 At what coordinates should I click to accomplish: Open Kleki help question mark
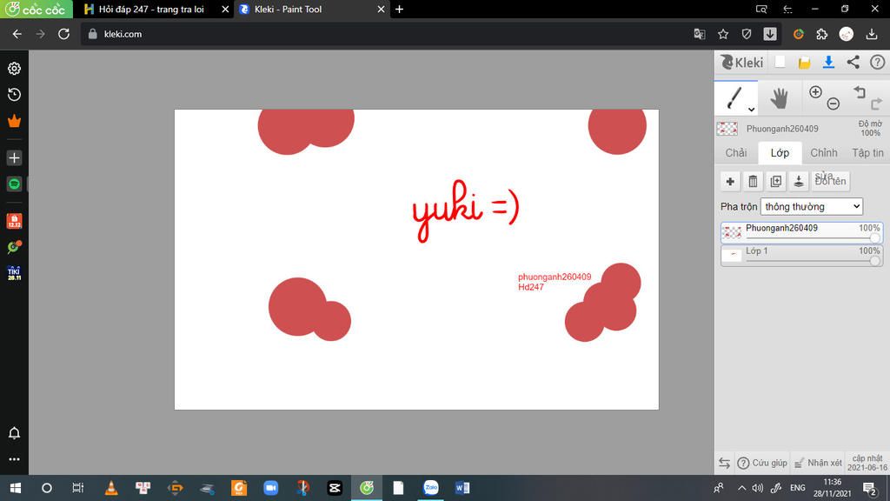click(x=878, y=62)
